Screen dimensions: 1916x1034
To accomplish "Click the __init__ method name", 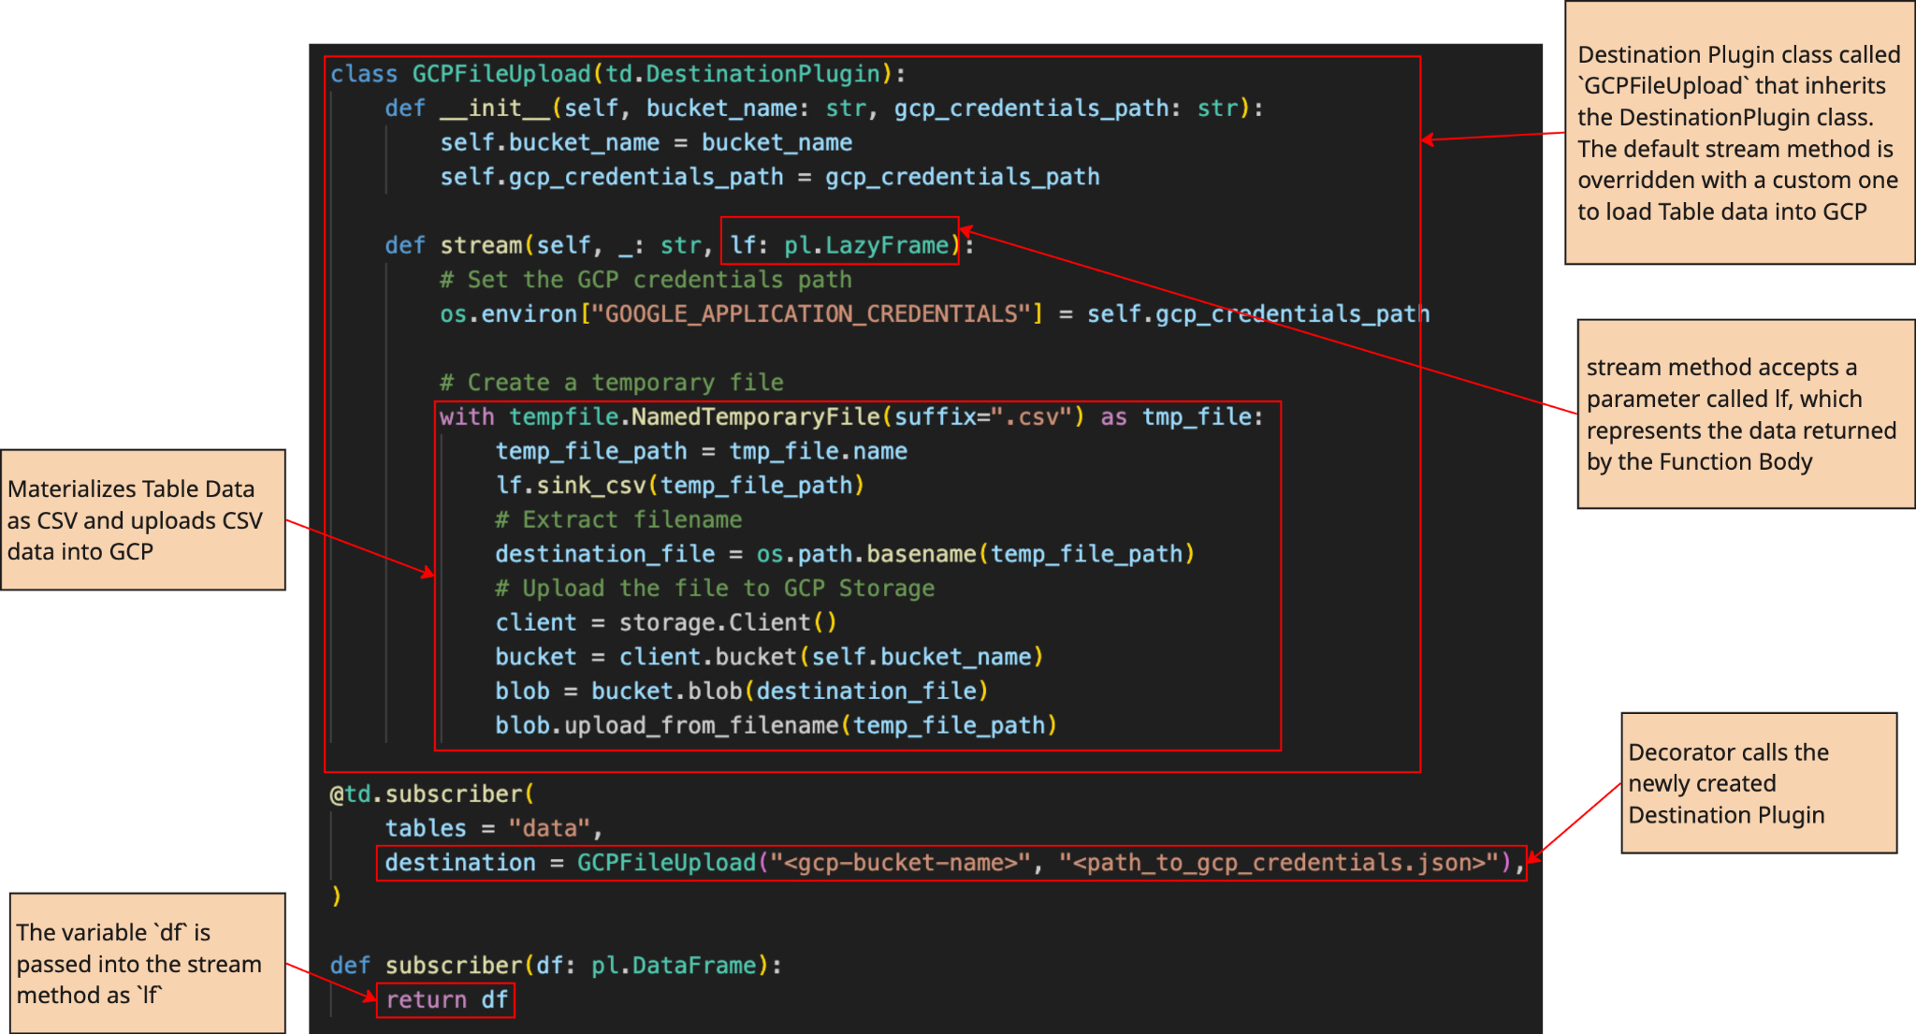I will coord(495,109).
